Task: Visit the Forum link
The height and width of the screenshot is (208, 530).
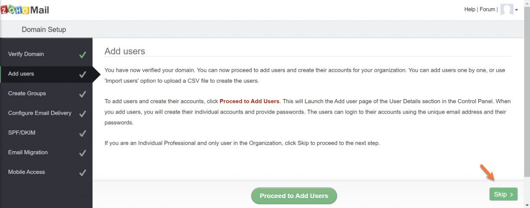Action: 487,9
